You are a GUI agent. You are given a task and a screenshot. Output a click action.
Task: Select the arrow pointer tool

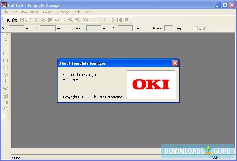click(6, 39)
